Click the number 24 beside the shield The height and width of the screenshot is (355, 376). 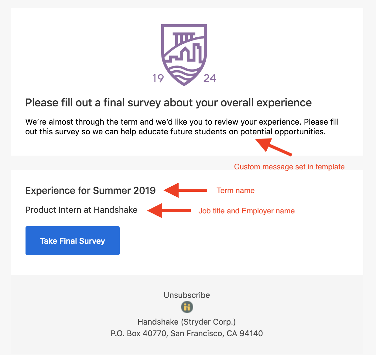pos(210,78)
